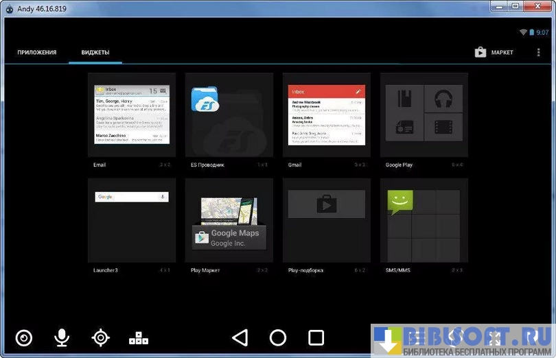
Task: Open the МАРКЕТ store button
Action: [494, 52]
